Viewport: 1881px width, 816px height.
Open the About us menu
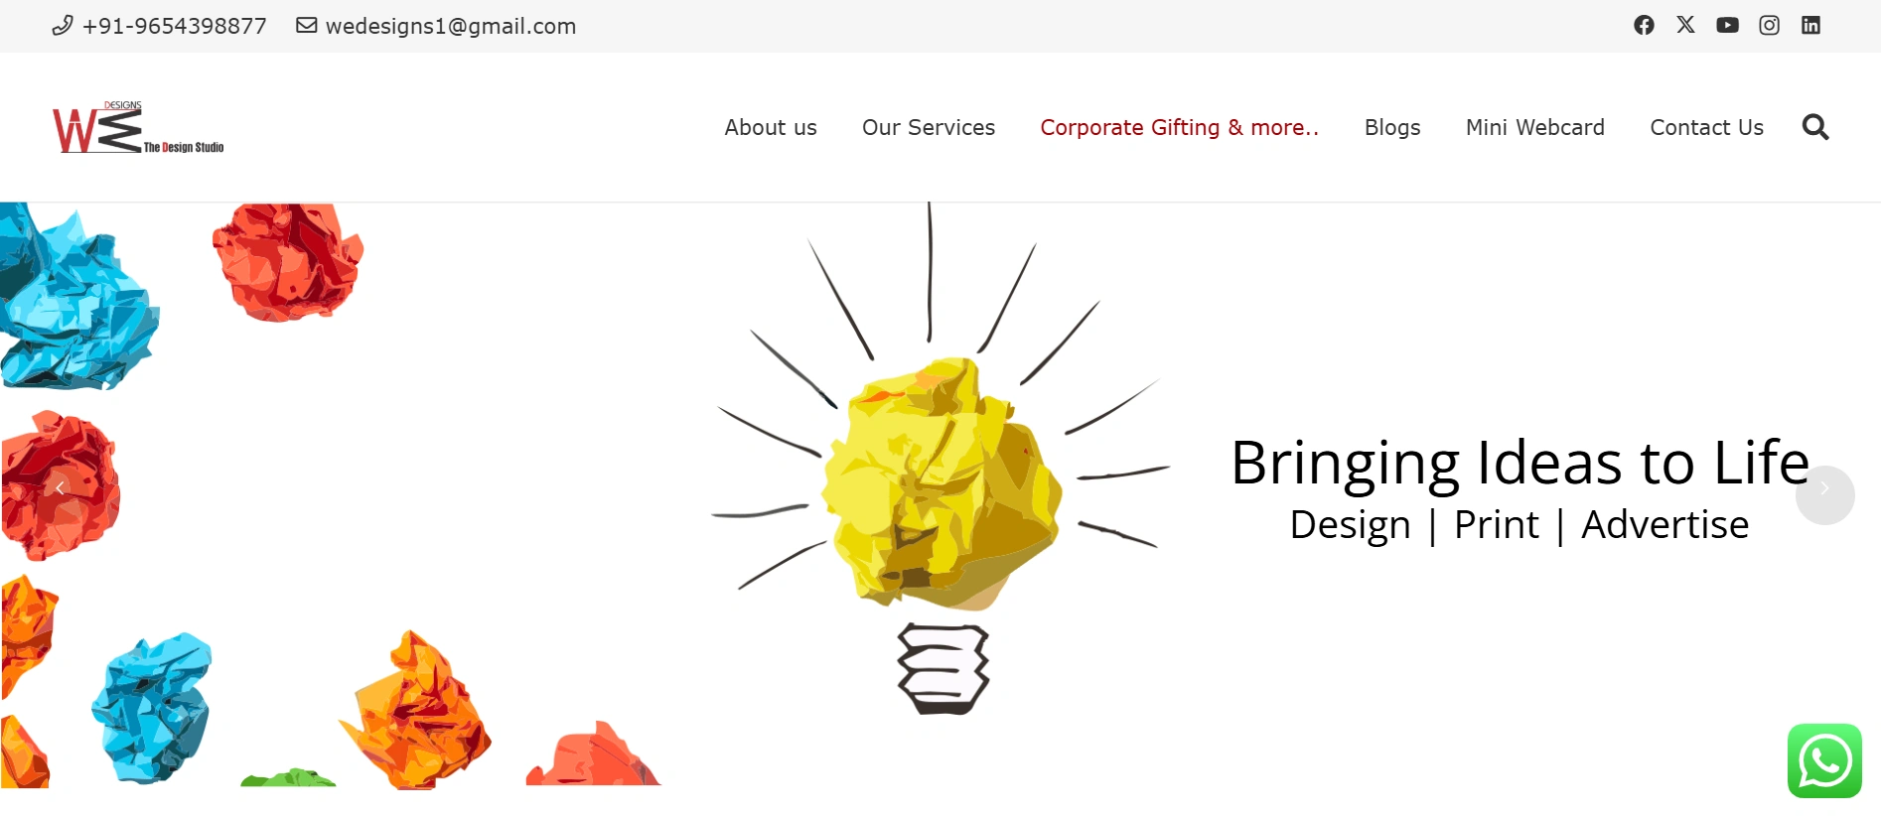771,128
